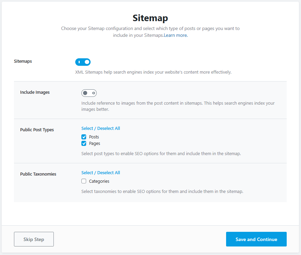Click Select / Deselect All under Public Post Types
This screenshot has width=301, height=255.
100,129
